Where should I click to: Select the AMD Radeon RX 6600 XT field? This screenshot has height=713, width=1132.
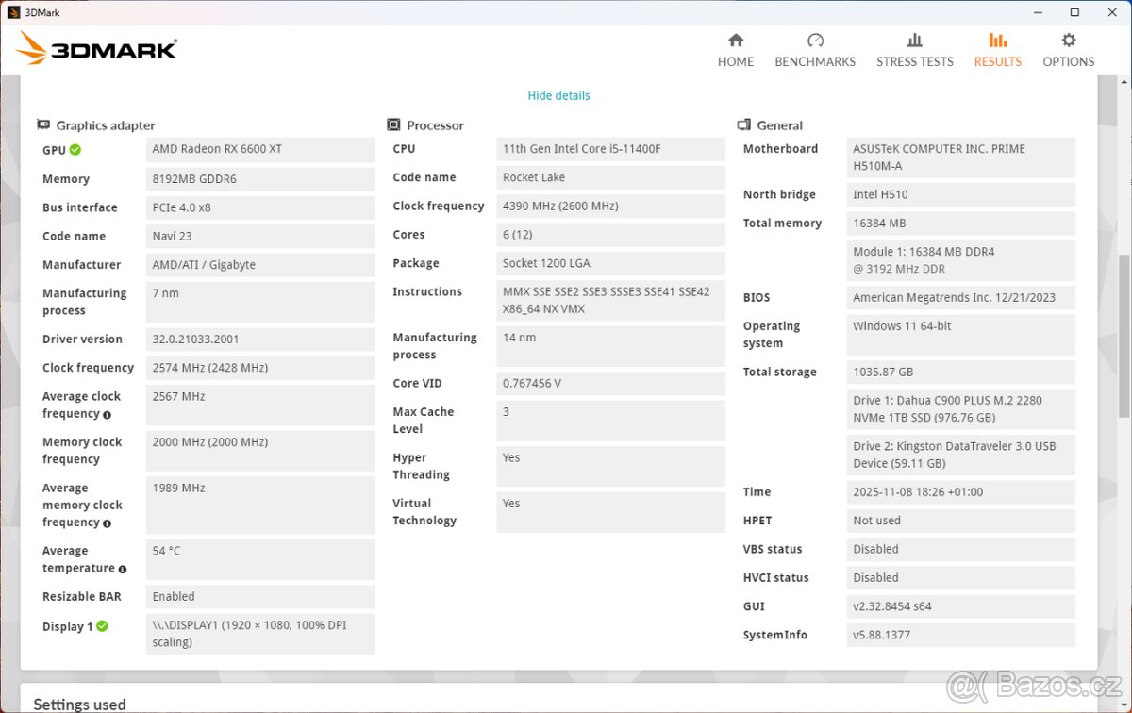pos(259,150)
